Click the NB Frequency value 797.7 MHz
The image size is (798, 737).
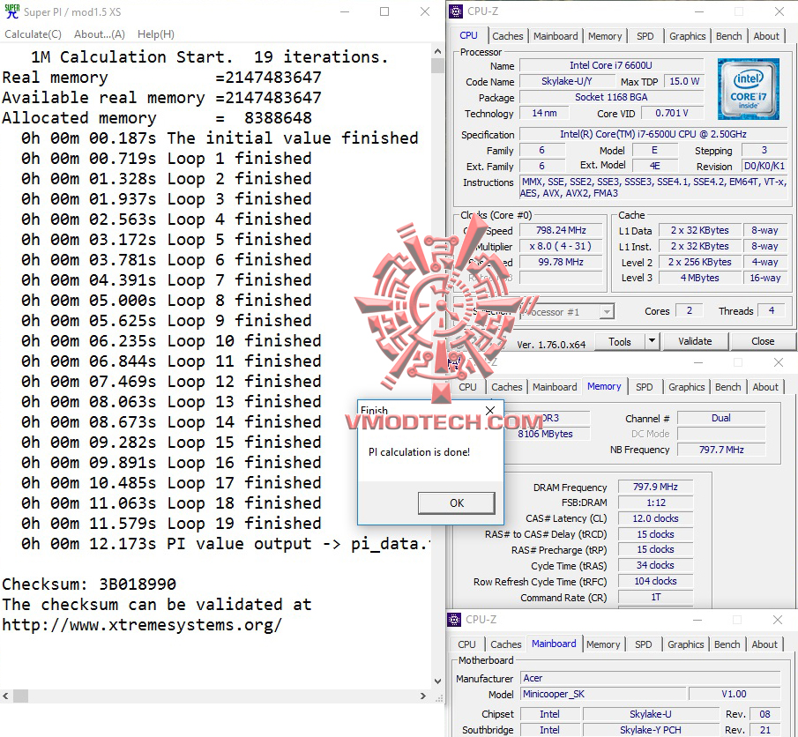721,450
